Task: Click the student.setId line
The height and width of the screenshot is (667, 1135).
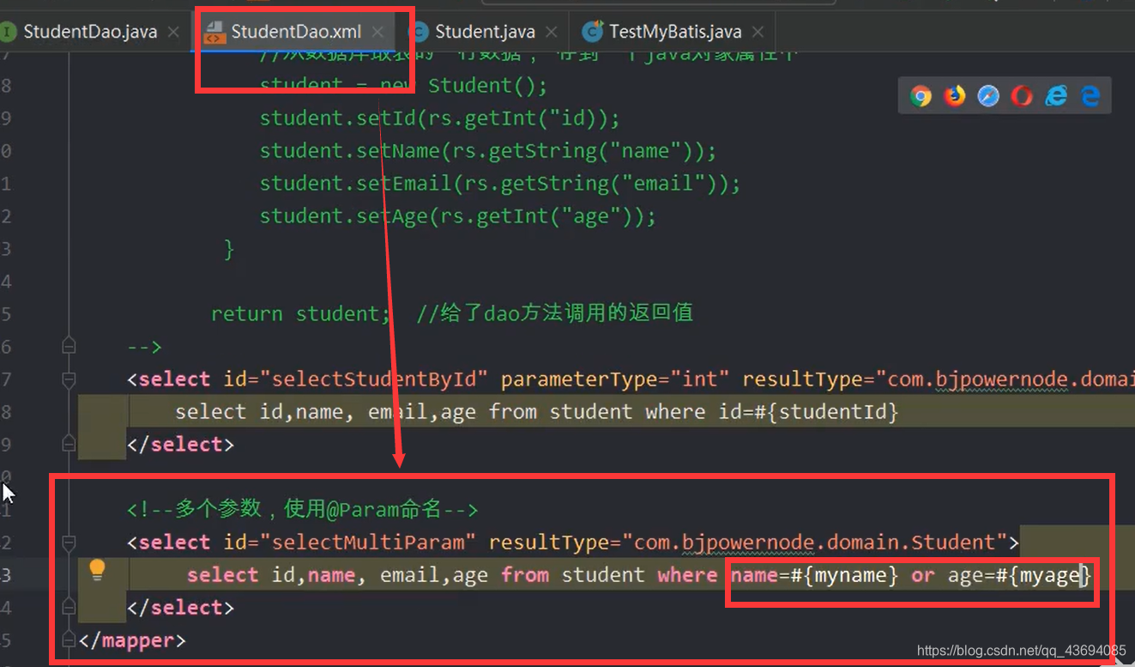Action: [x=440, y=118]
